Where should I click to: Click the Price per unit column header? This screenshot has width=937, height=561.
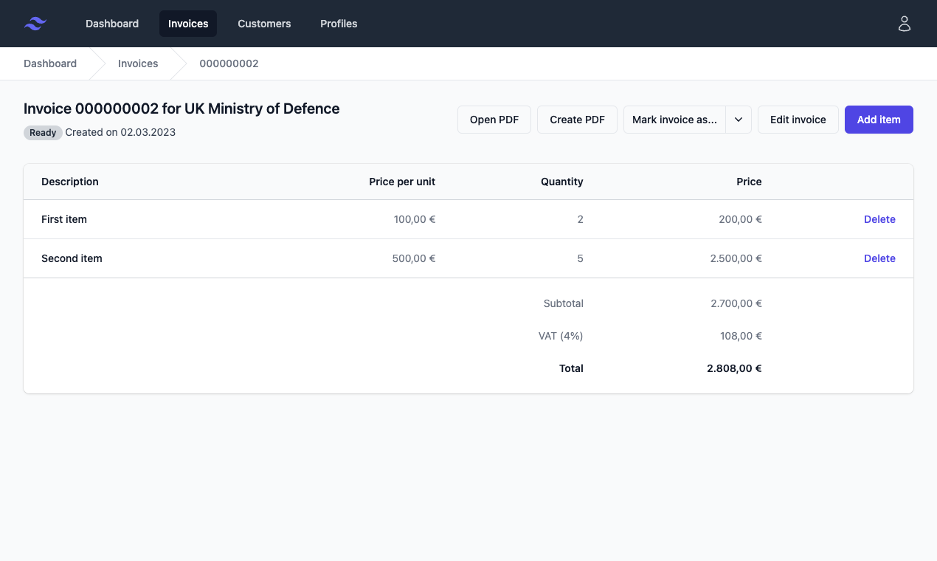[402, 182]
